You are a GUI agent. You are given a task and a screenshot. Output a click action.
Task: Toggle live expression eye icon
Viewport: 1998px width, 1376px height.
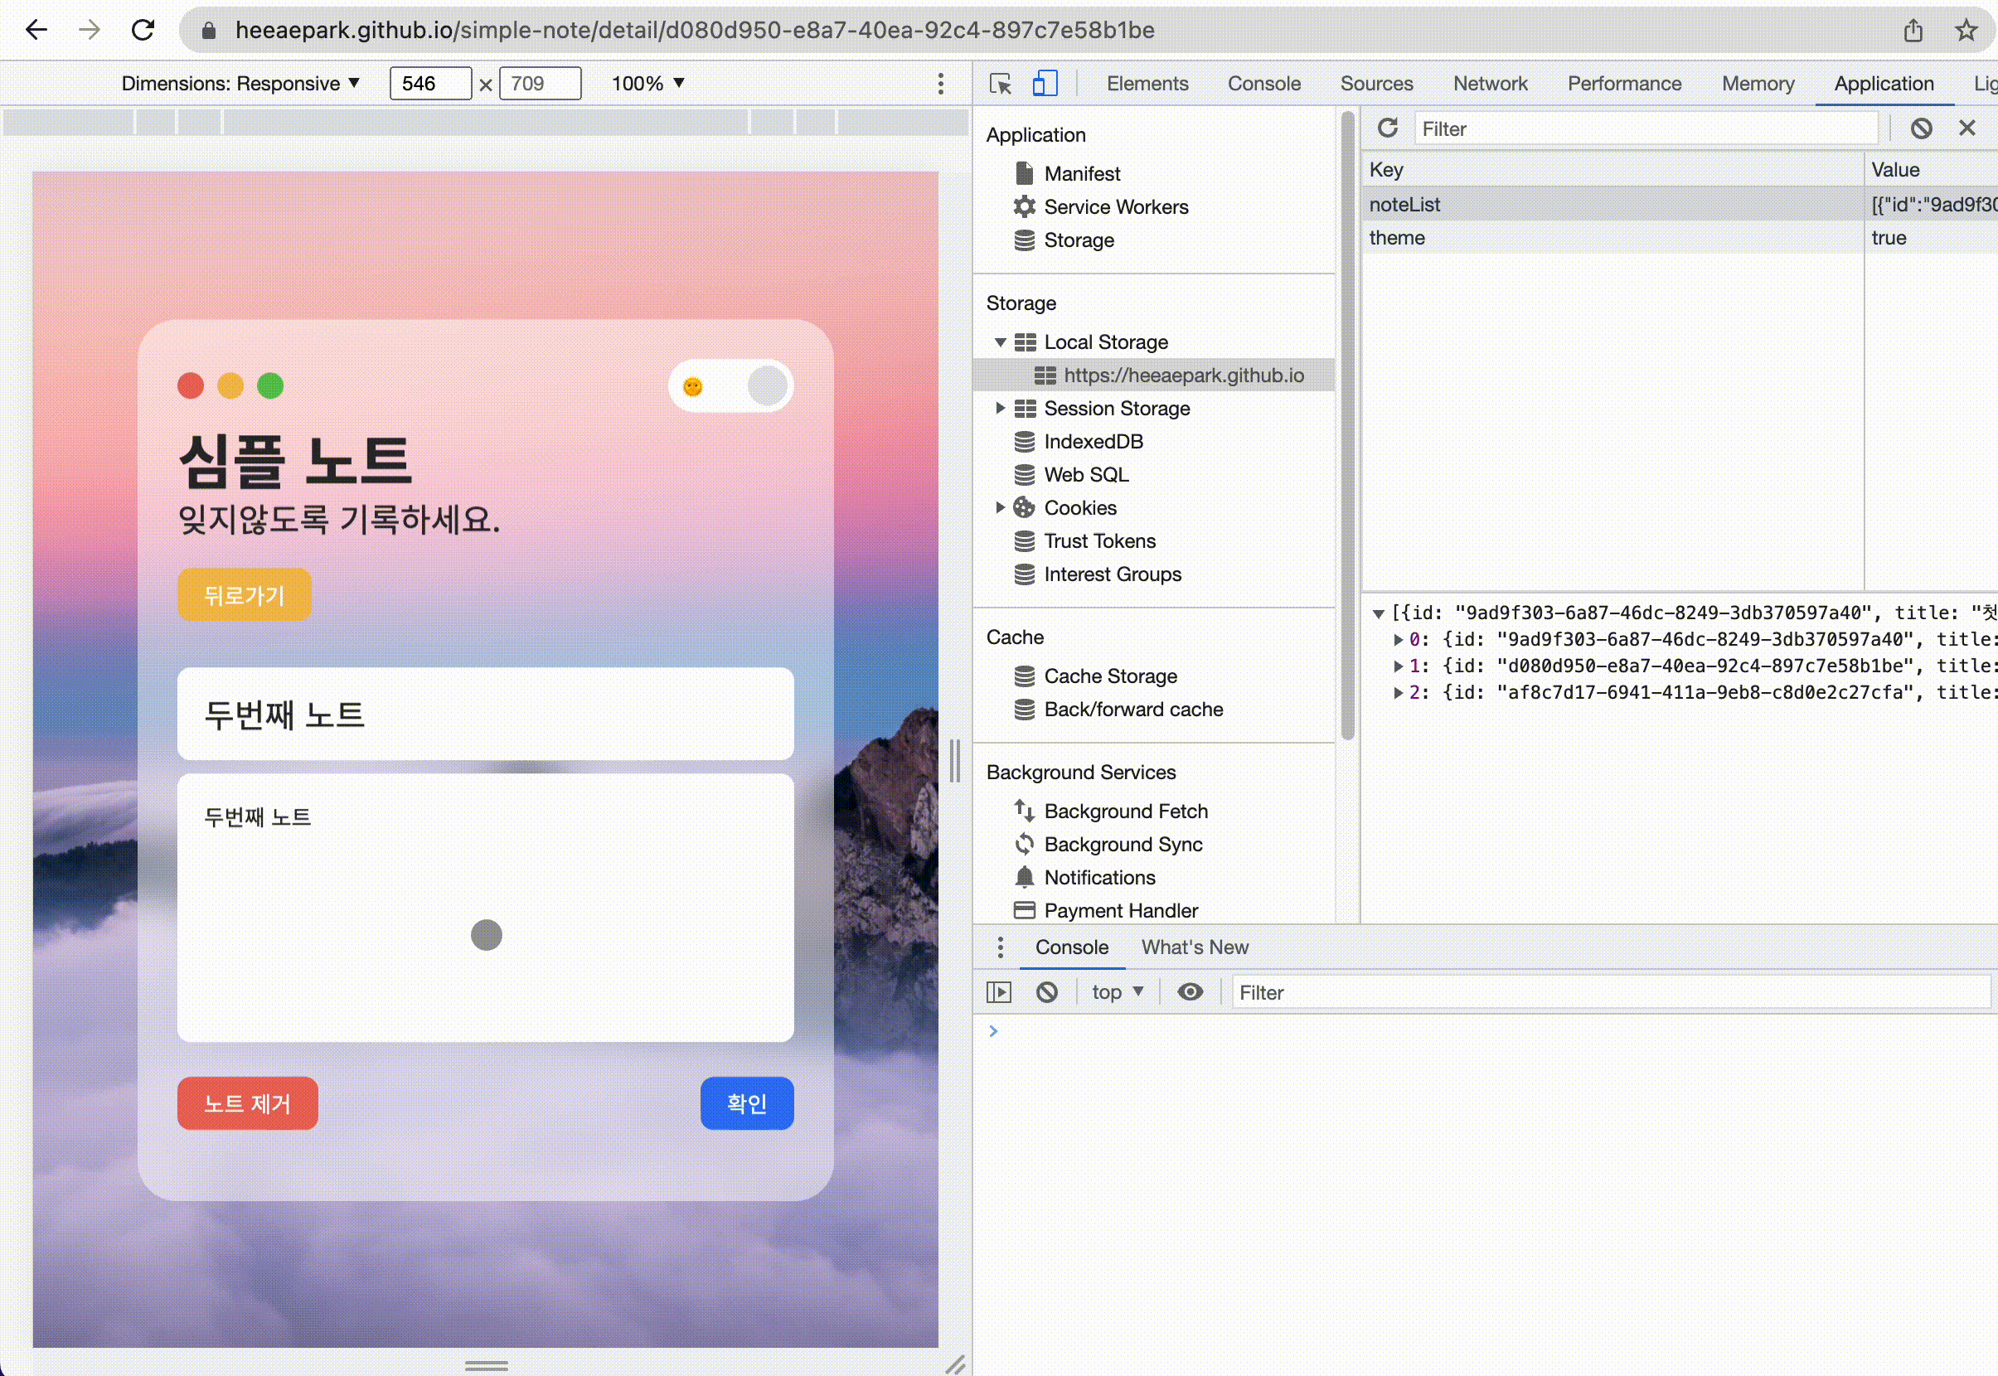click(x=1190, y=992)
